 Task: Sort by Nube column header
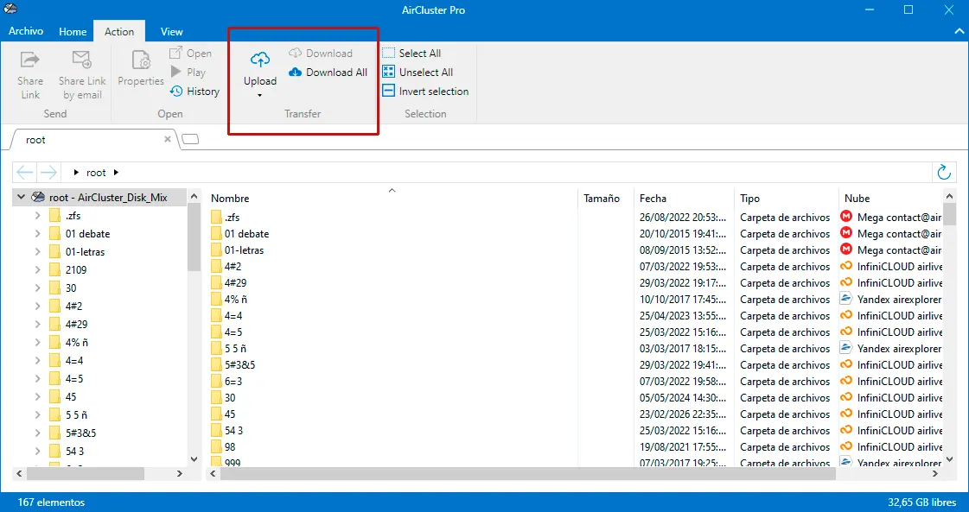pyautogui.click(x=890, y=199)
